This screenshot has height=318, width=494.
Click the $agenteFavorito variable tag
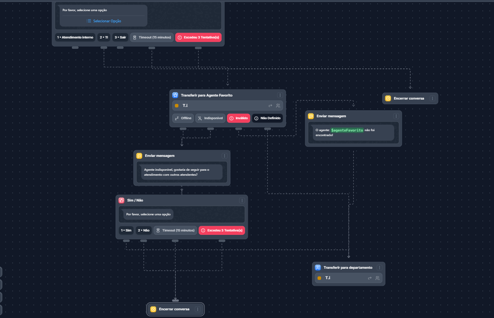pyautogui.click(x=347, y=130)
